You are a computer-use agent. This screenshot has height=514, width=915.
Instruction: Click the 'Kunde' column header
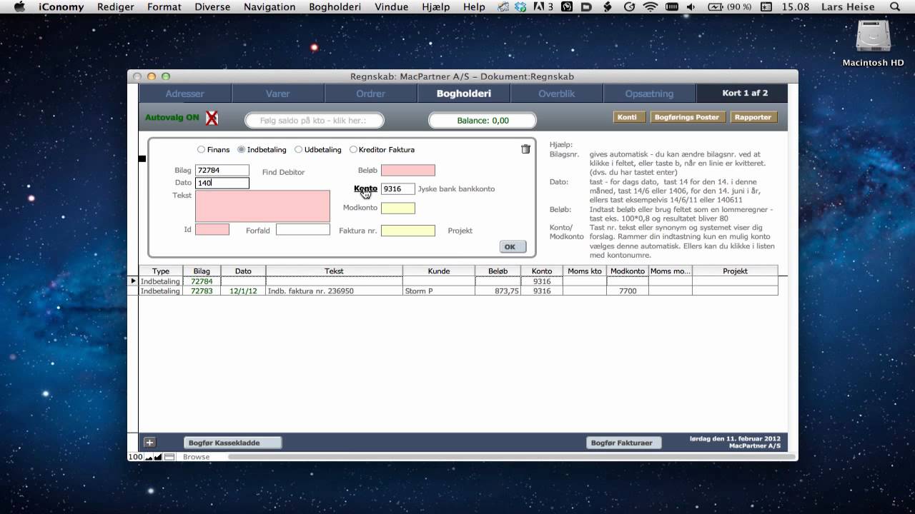click(439, 271)
